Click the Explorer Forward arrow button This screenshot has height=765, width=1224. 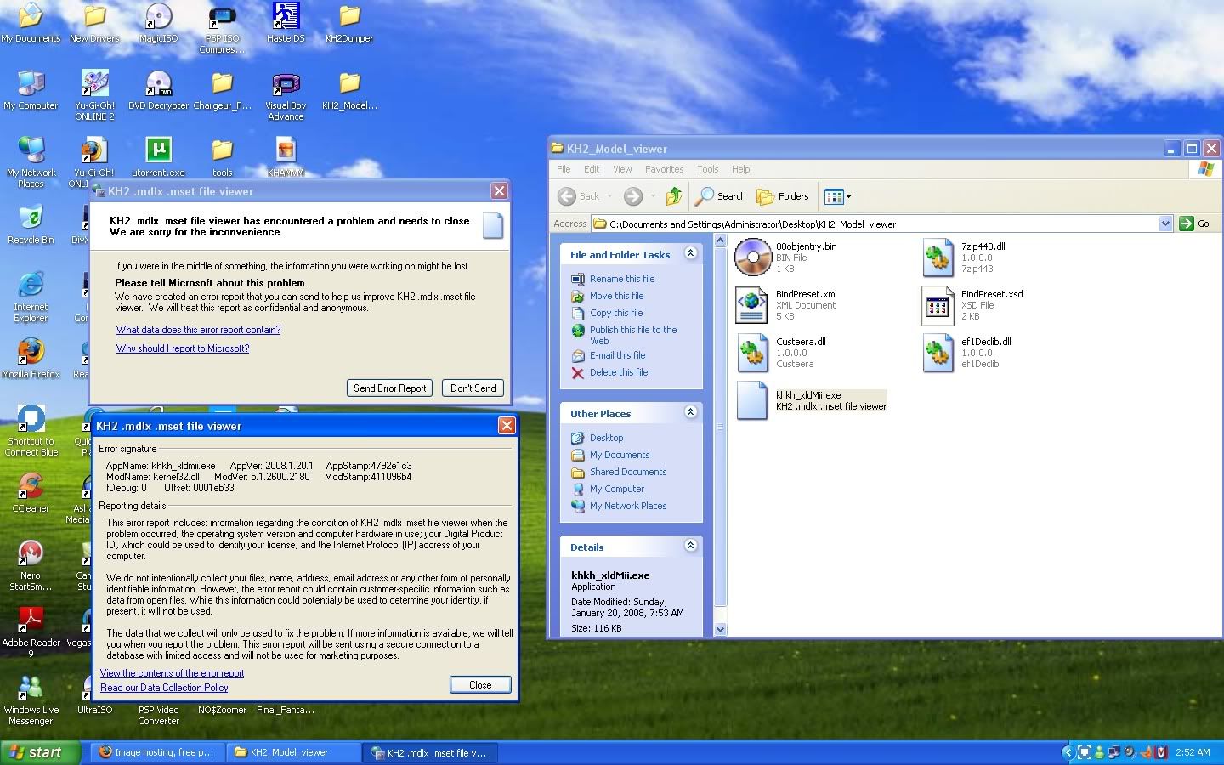632,196
